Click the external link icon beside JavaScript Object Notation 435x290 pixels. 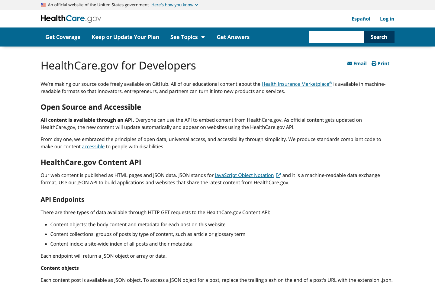click(278, 175)
